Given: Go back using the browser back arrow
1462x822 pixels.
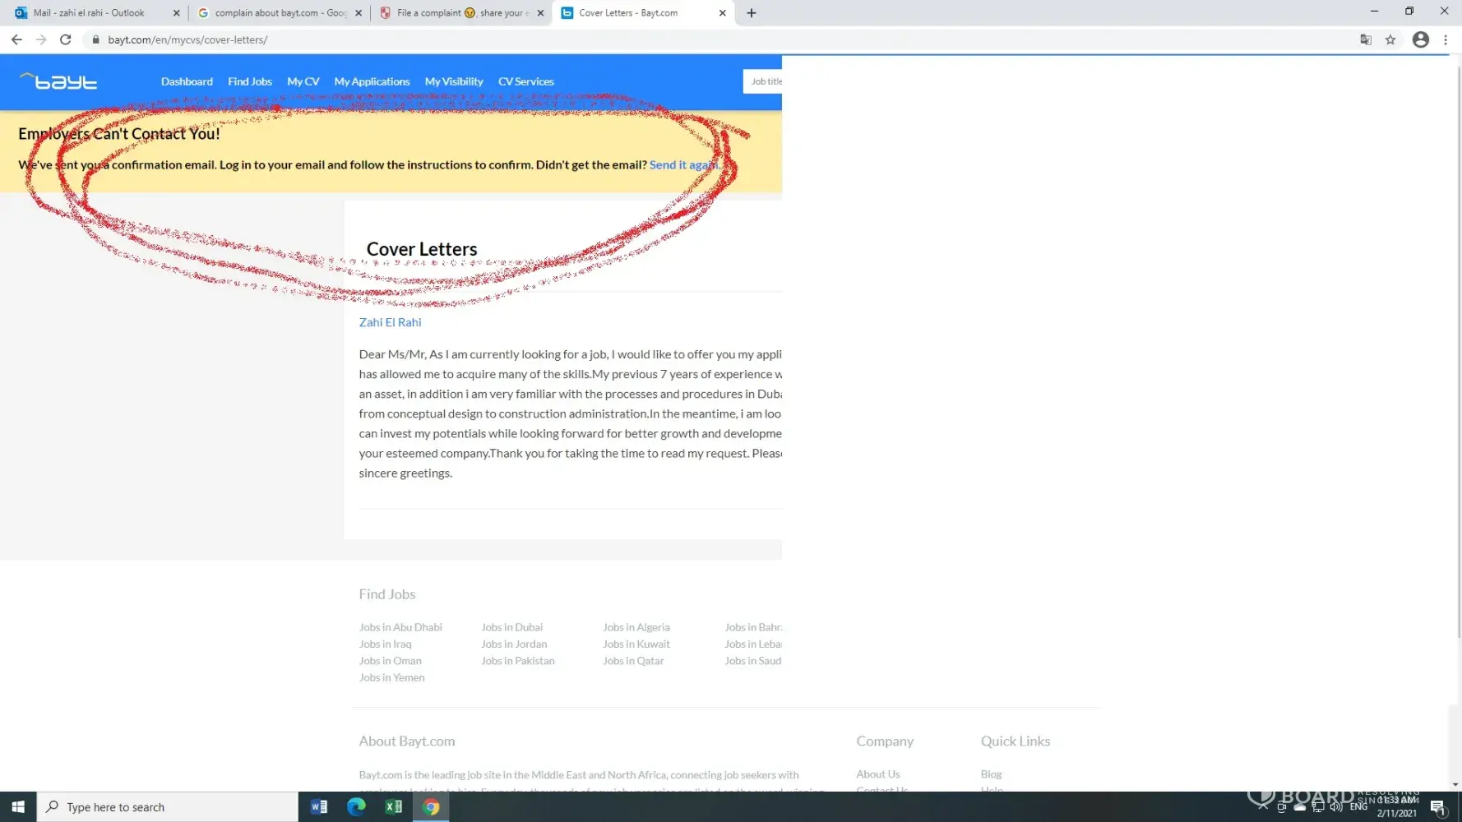Looking at the screenshot, I should tap(16, 39).
